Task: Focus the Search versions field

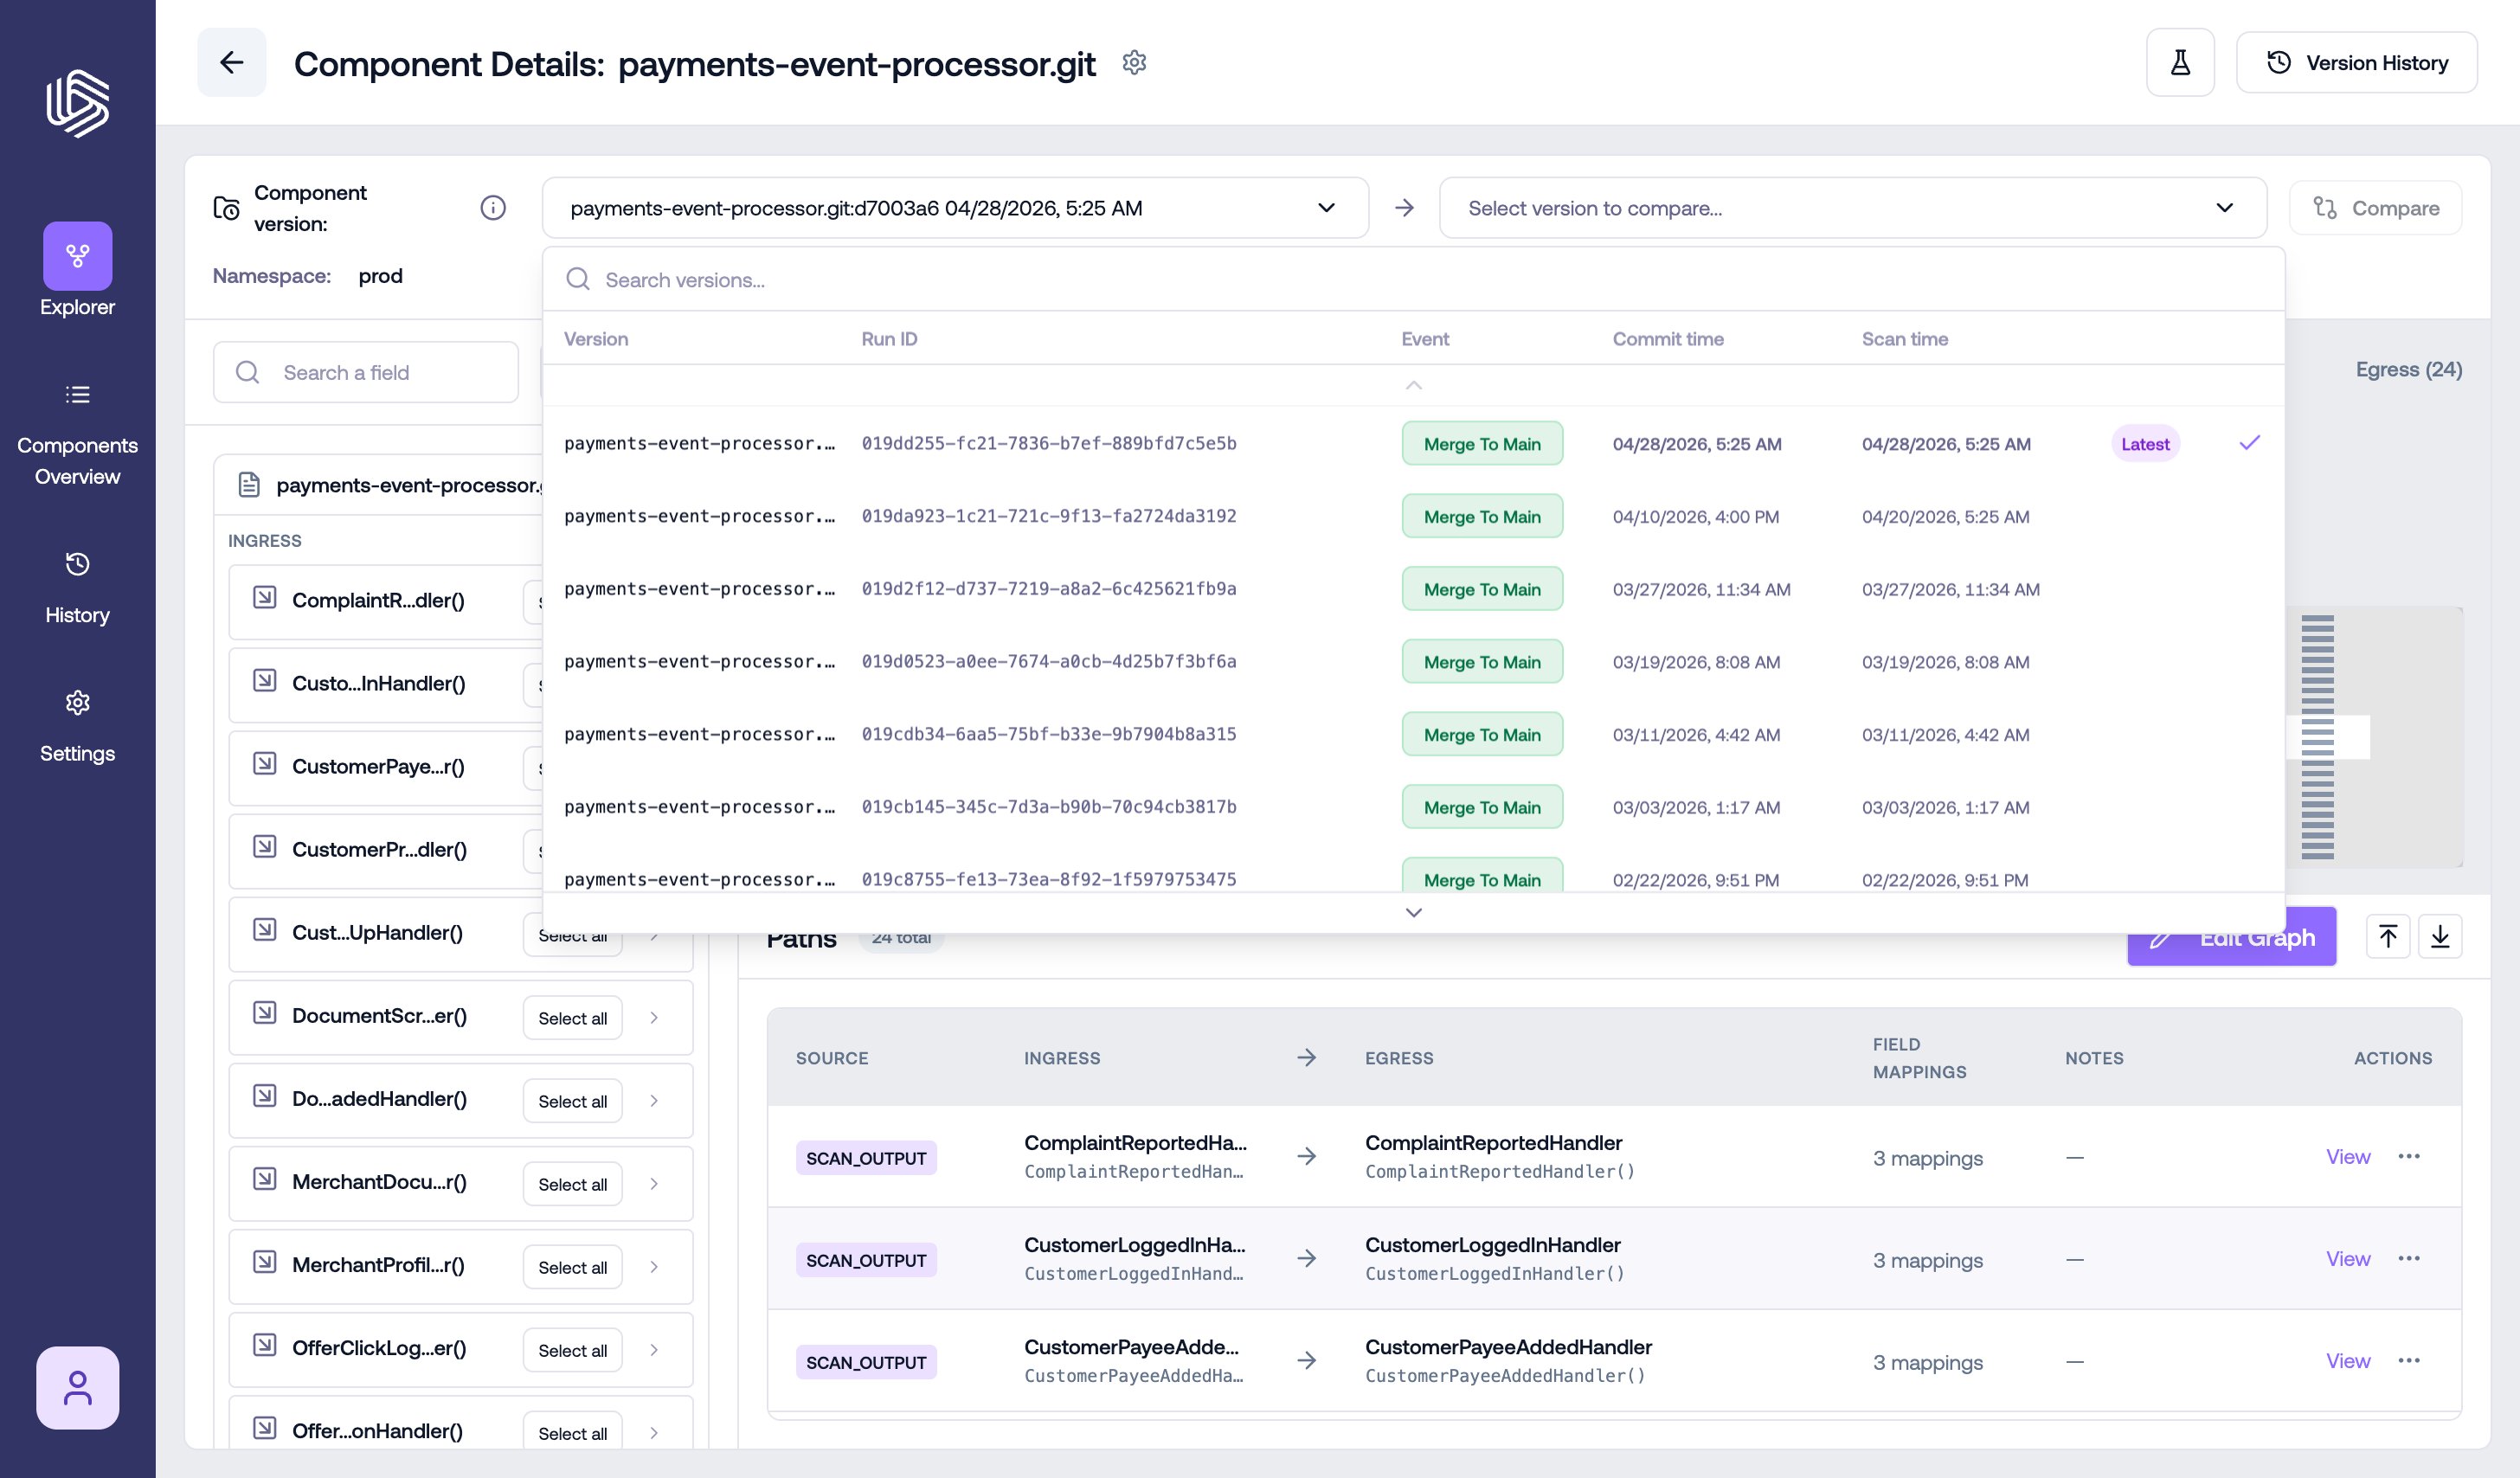Action: pos(1412,279)
